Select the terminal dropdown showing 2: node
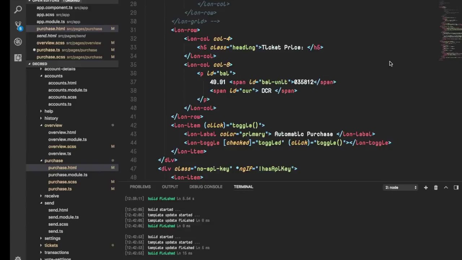 [x=401, y=187]
